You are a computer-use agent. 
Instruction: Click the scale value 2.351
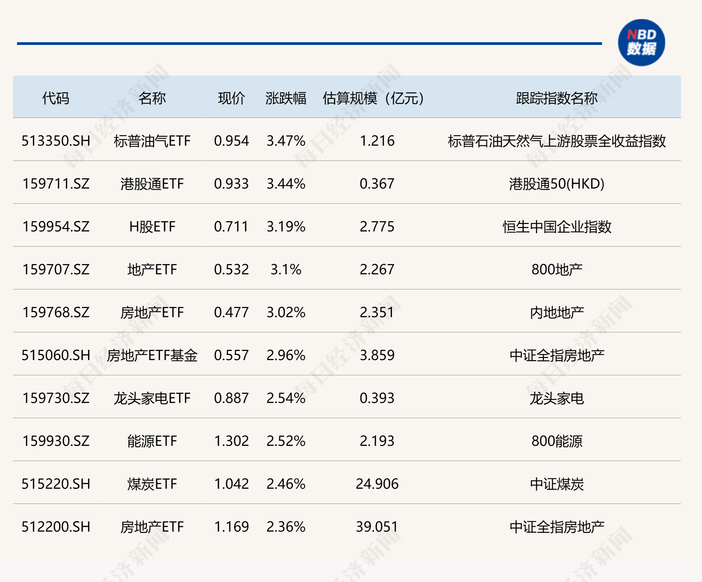377,312
